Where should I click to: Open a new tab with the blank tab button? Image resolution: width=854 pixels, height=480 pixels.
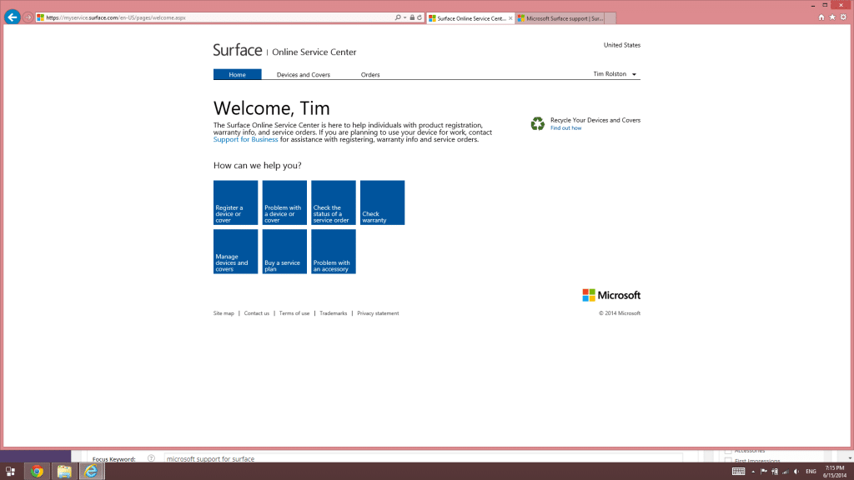610,18
